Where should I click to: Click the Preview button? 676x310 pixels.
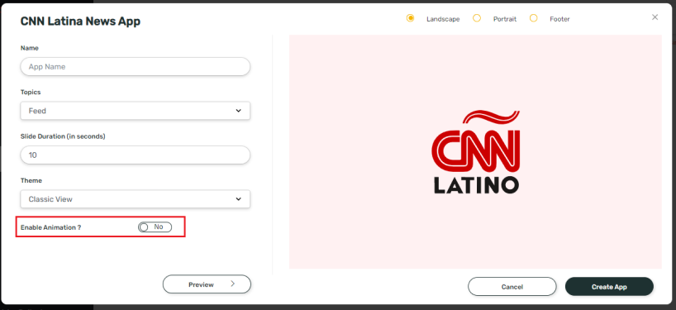click(207, 284)
